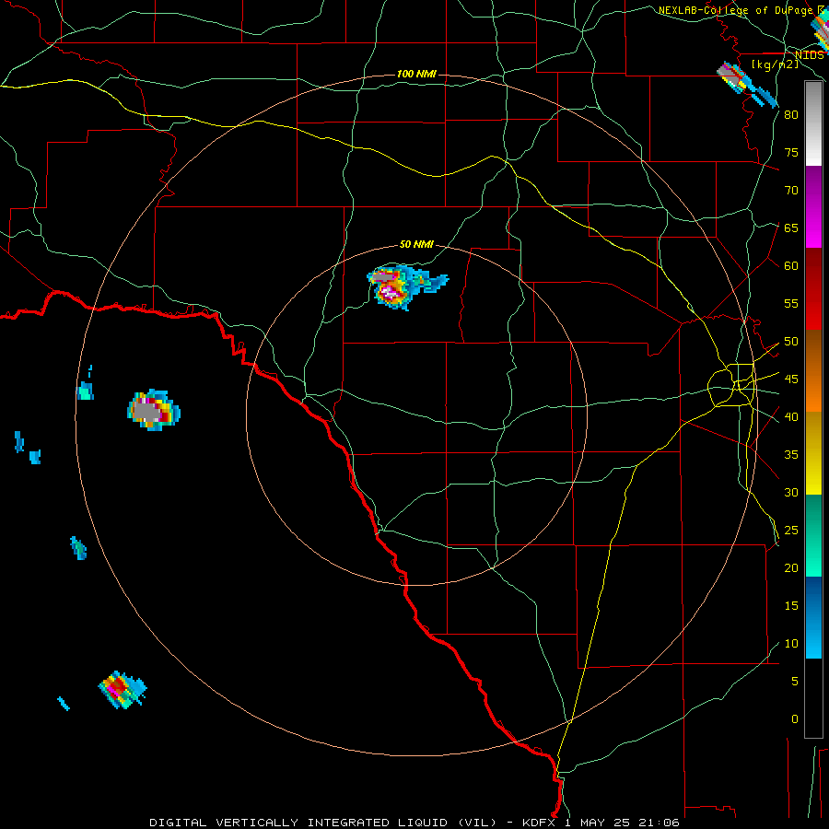Screen dimensions: 829x829
Task: Select the 70 value on the color scale
Action: pos(791,191)
